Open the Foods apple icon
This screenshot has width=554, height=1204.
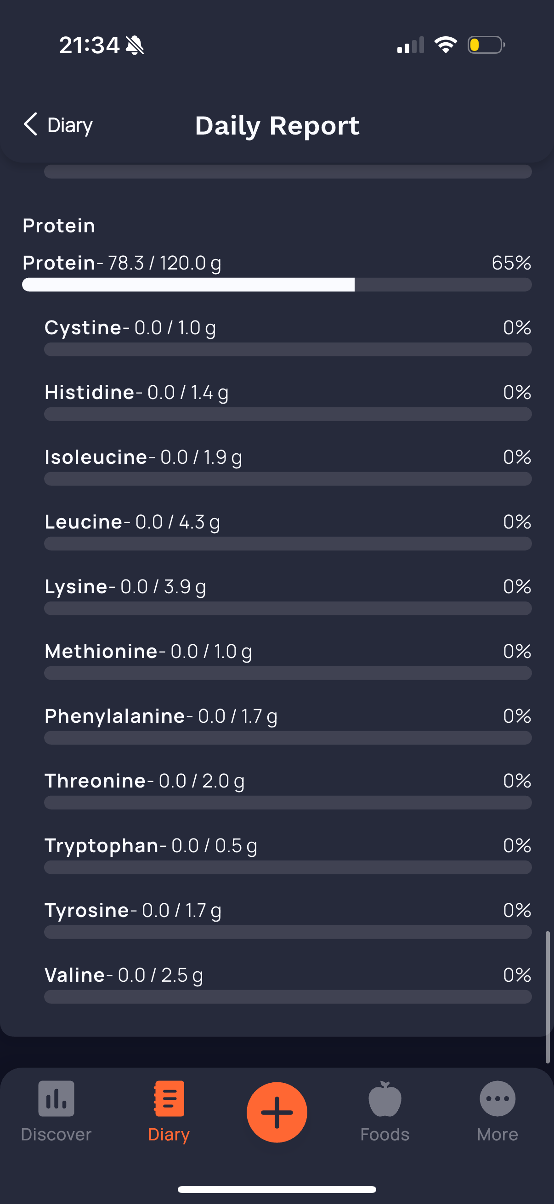pos(385,1098)
